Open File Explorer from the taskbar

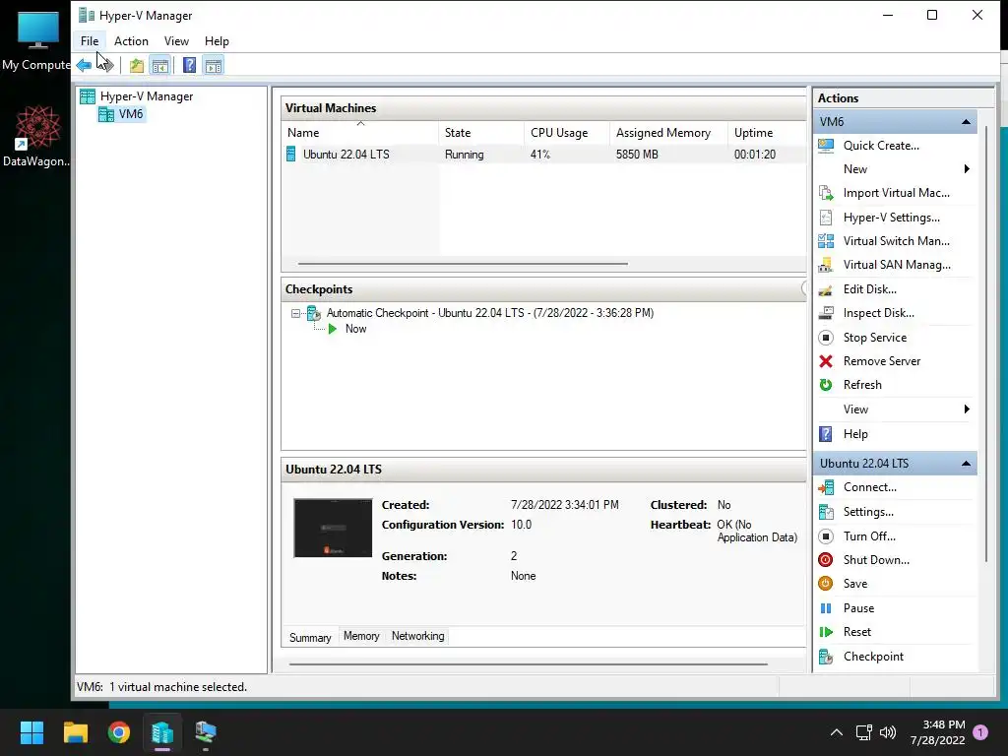point(75,732)
